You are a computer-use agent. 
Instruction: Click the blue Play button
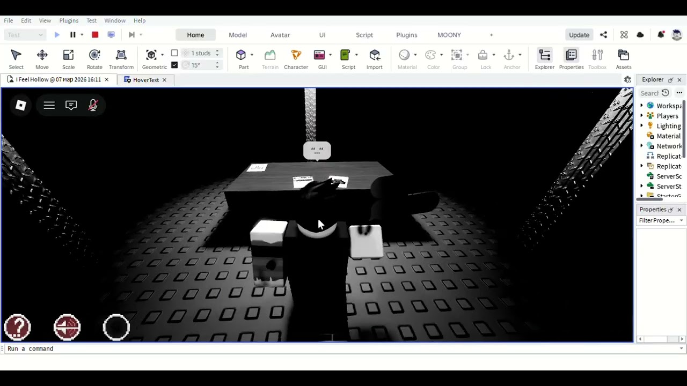57,35
